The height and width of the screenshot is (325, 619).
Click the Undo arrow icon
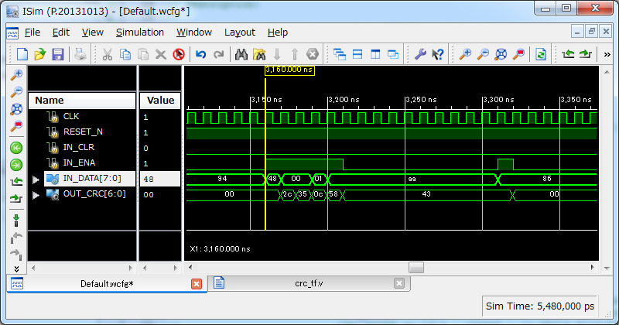tap(200, 54)
